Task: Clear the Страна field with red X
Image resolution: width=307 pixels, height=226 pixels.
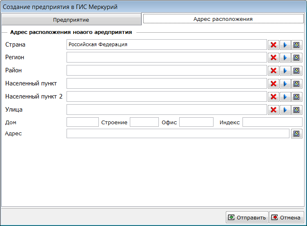Action: (x=274, y=45)
